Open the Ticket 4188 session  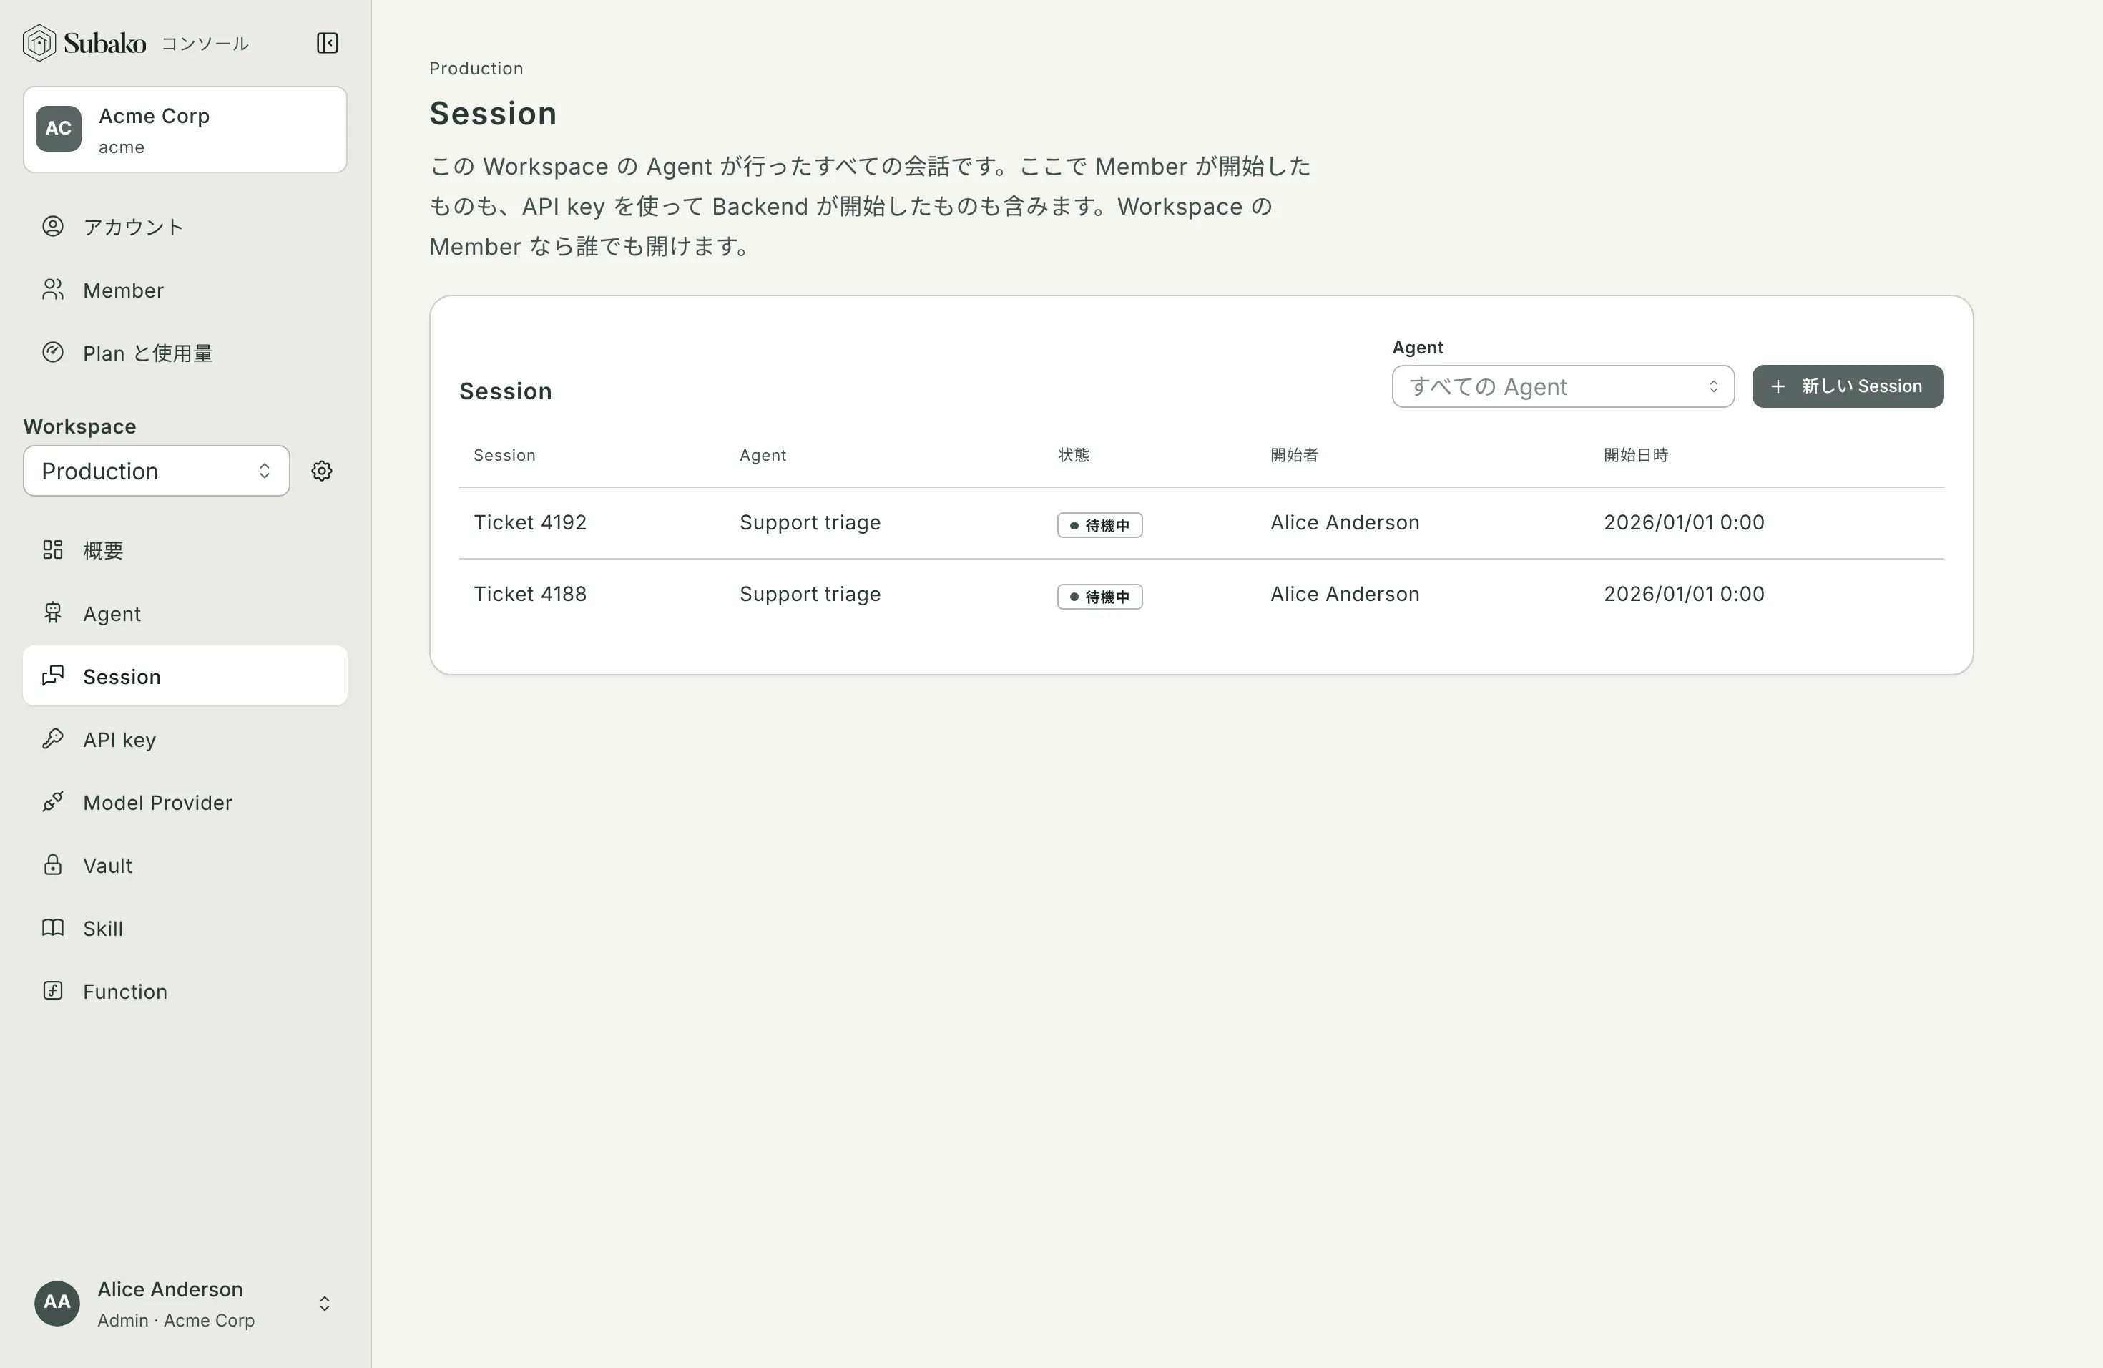pyautogui.click(x=529, y=594)
